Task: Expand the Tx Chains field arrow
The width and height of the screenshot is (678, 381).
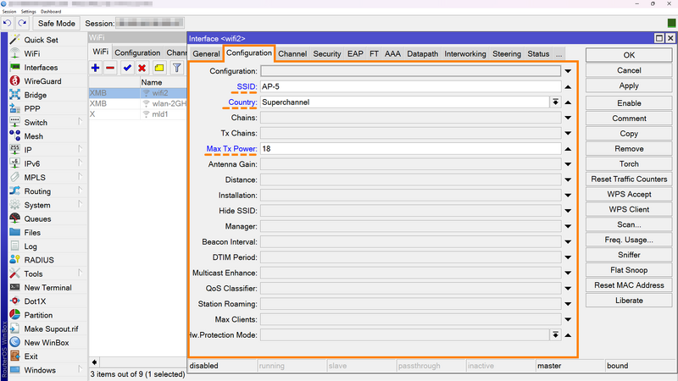Action: point(568,133)
